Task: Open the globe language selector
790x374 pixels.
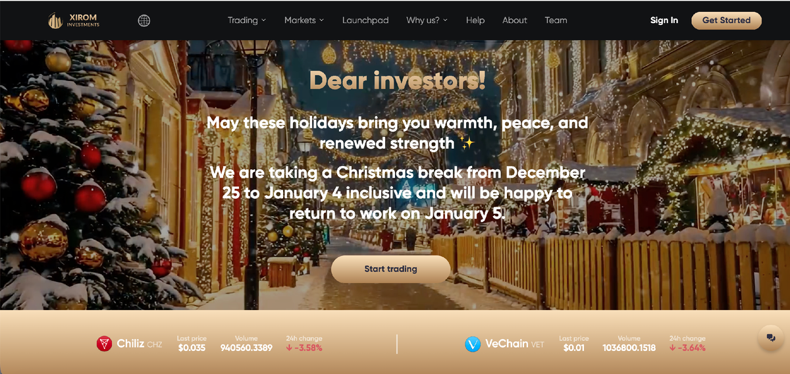Action: click(x=144, y=20)
